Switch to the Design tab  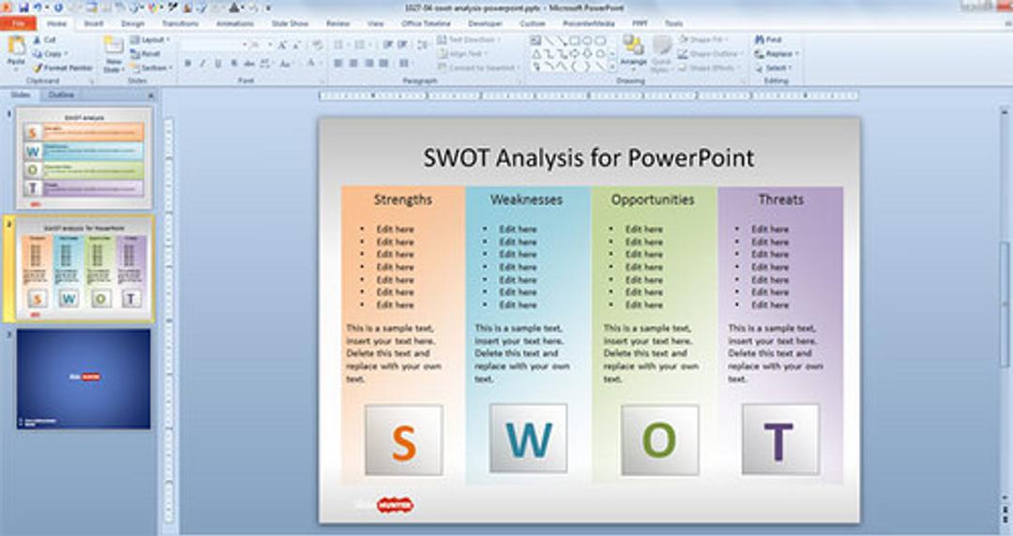click(x=132, y=23)
